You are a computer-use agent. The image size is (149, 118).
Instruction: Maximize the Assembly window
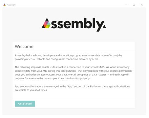coord(134,5)
